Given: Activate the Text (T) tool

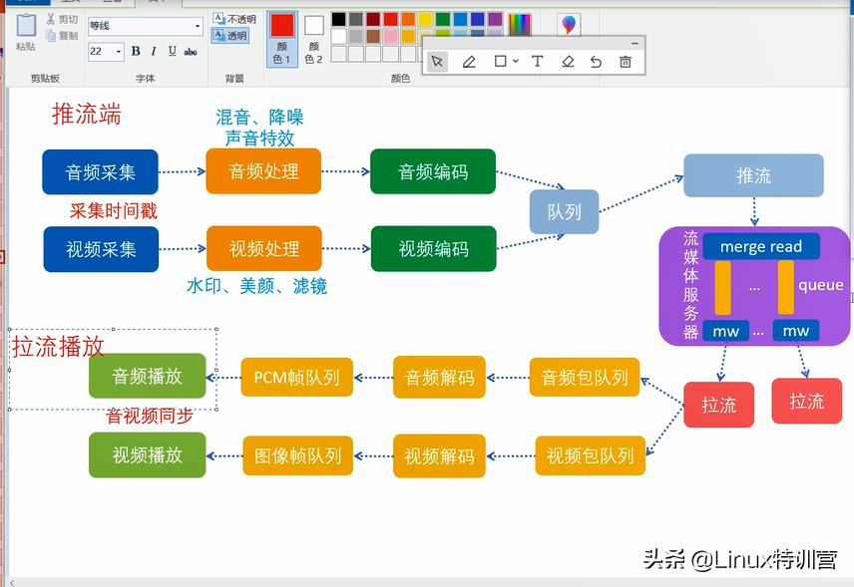Looking at the screenshot, I should [537, 61].
